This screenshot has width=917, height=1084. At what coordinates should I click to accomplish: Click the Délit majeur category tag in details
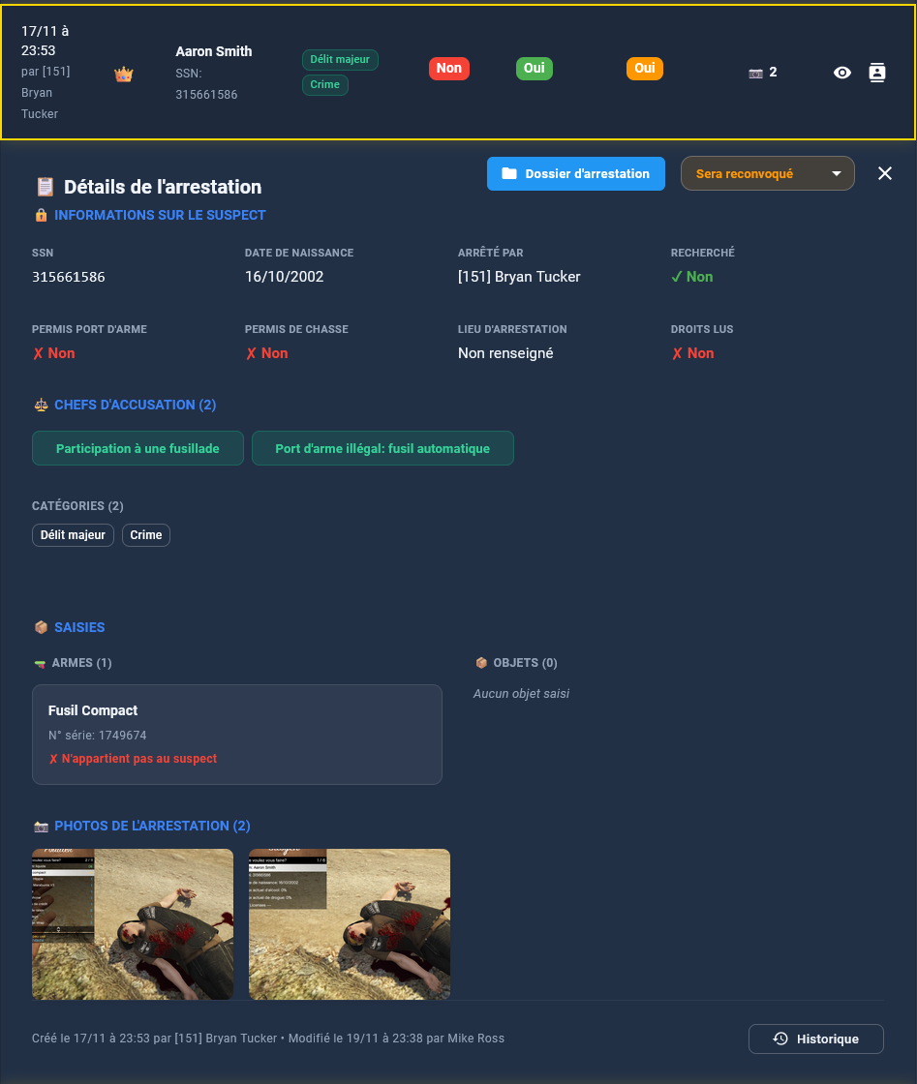(x=73, y=535)
